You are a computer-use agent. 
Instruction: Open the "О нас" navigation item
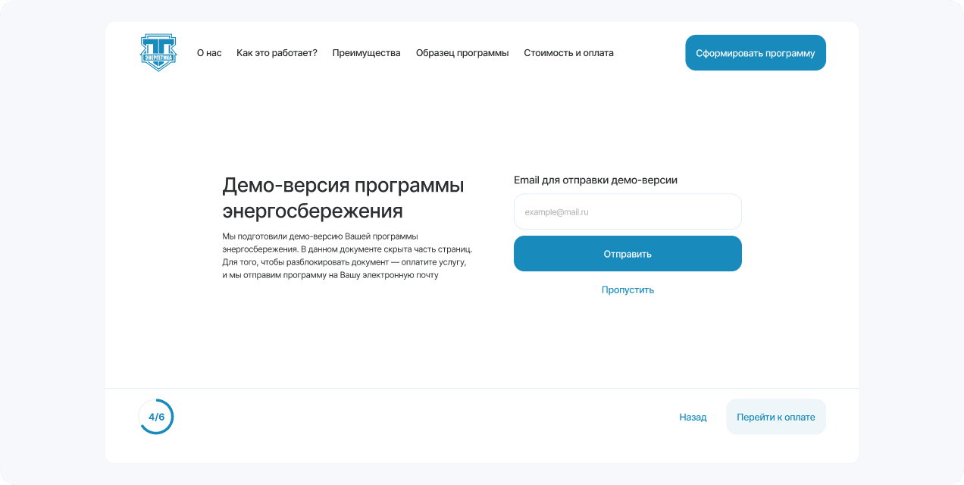[x=209, y=53]
